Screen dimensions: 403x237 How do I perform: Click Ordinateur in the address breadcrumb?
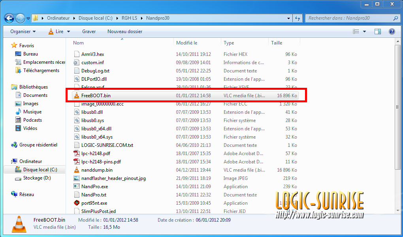(x=58, y=18)
